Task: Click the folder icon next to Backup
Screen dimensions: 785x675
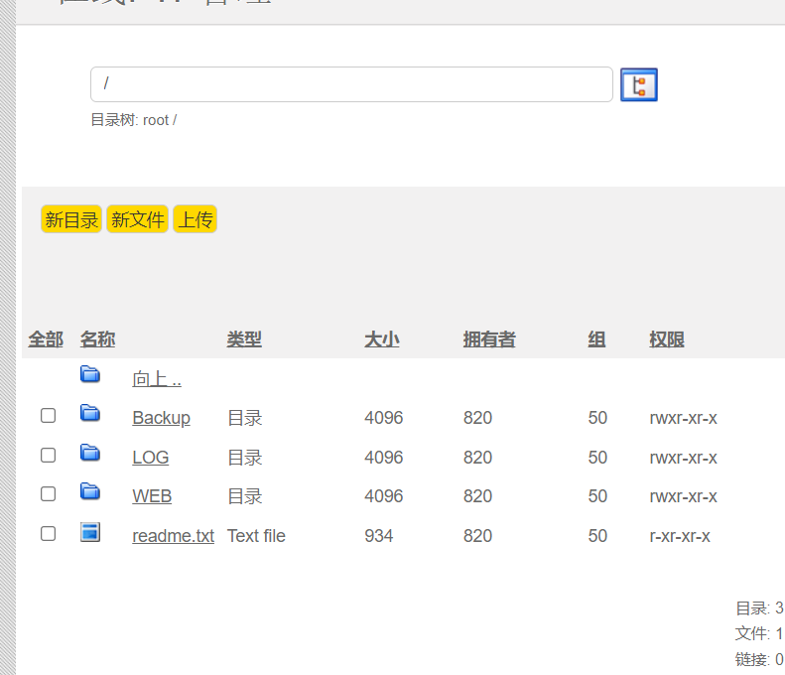Action: [x=90, y=413]
